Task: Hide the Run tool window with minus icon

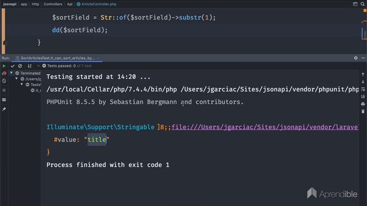Action: 363,58
